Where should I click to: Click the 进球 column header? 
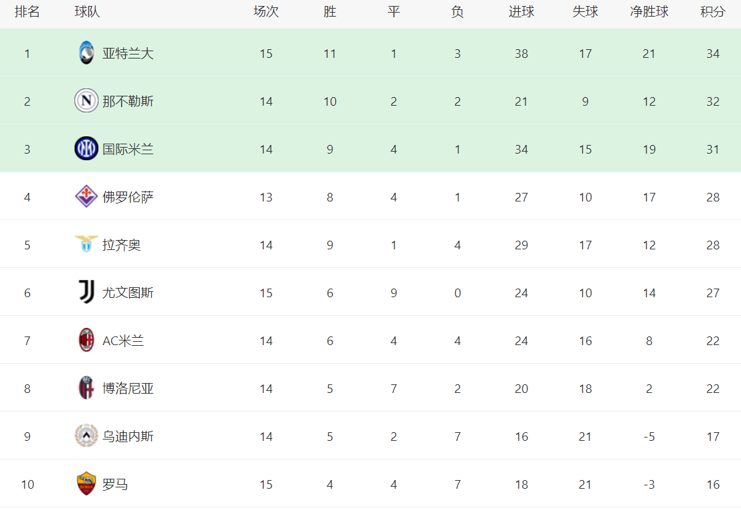tap(521, 12)
